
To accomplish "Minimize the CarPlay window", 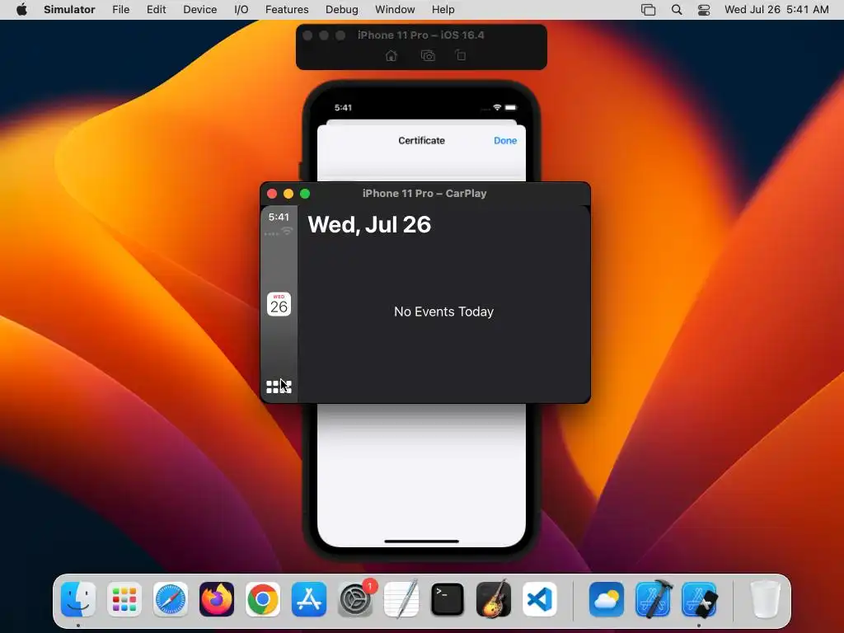I will (288, 194).
